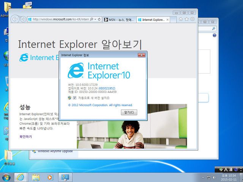Open a new blank tab
This screenshot has width=243, height=182.
coord(173,20)
